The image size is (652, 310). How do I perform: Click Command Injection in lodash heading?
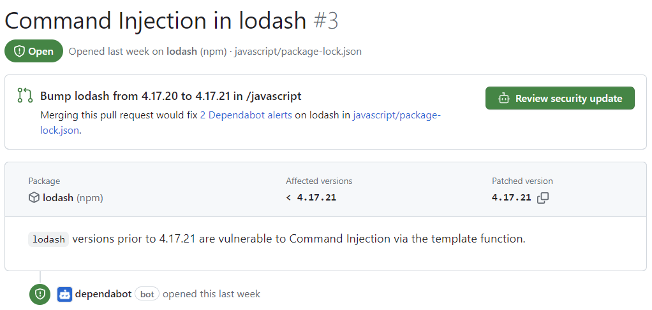coord(155,21)
